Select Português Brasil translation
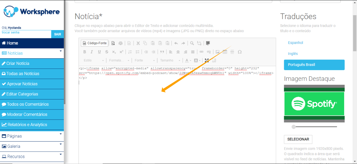Viewport: 357px width, 164px height. click(x=314, y=65)
